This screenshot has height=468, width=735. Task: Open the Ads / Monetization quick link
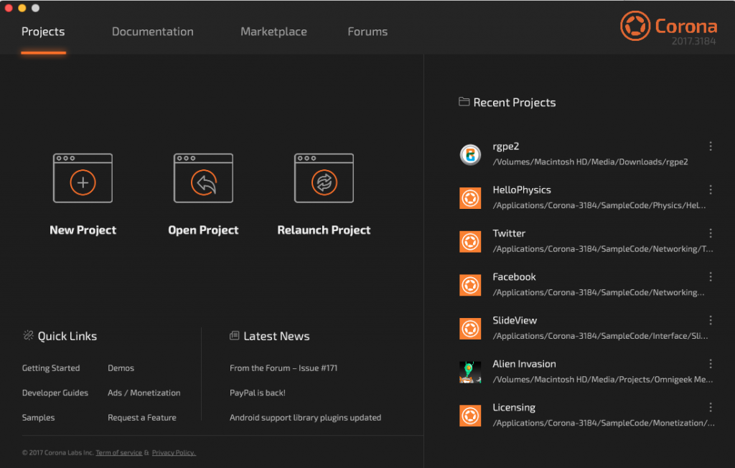[144, 393]
